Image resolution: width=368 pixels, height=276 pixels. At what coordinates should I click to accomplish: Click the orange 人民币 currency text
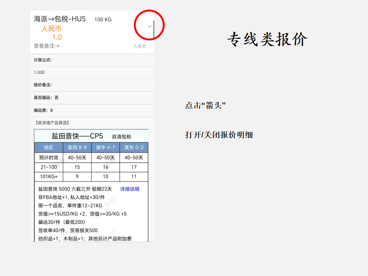51,29
